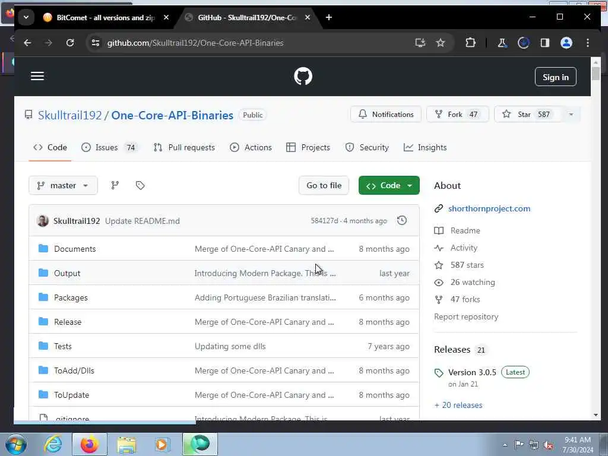View tags via the tag icon
The width and height of the screenshot is (608, 456).
pos(140,185)
